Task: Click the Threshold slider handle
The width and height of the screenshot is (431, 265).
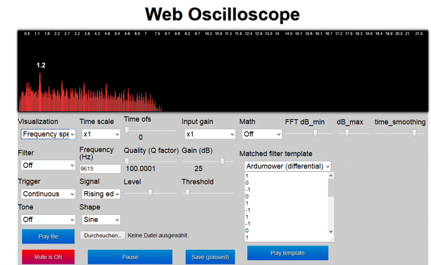Action: click(x=187, y=193)
